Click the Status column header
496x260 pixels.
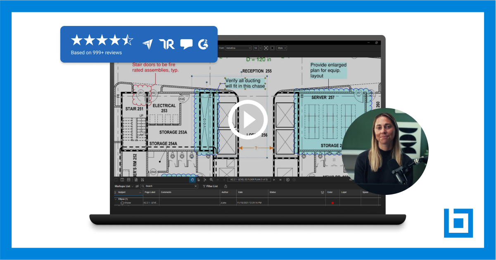273,192
